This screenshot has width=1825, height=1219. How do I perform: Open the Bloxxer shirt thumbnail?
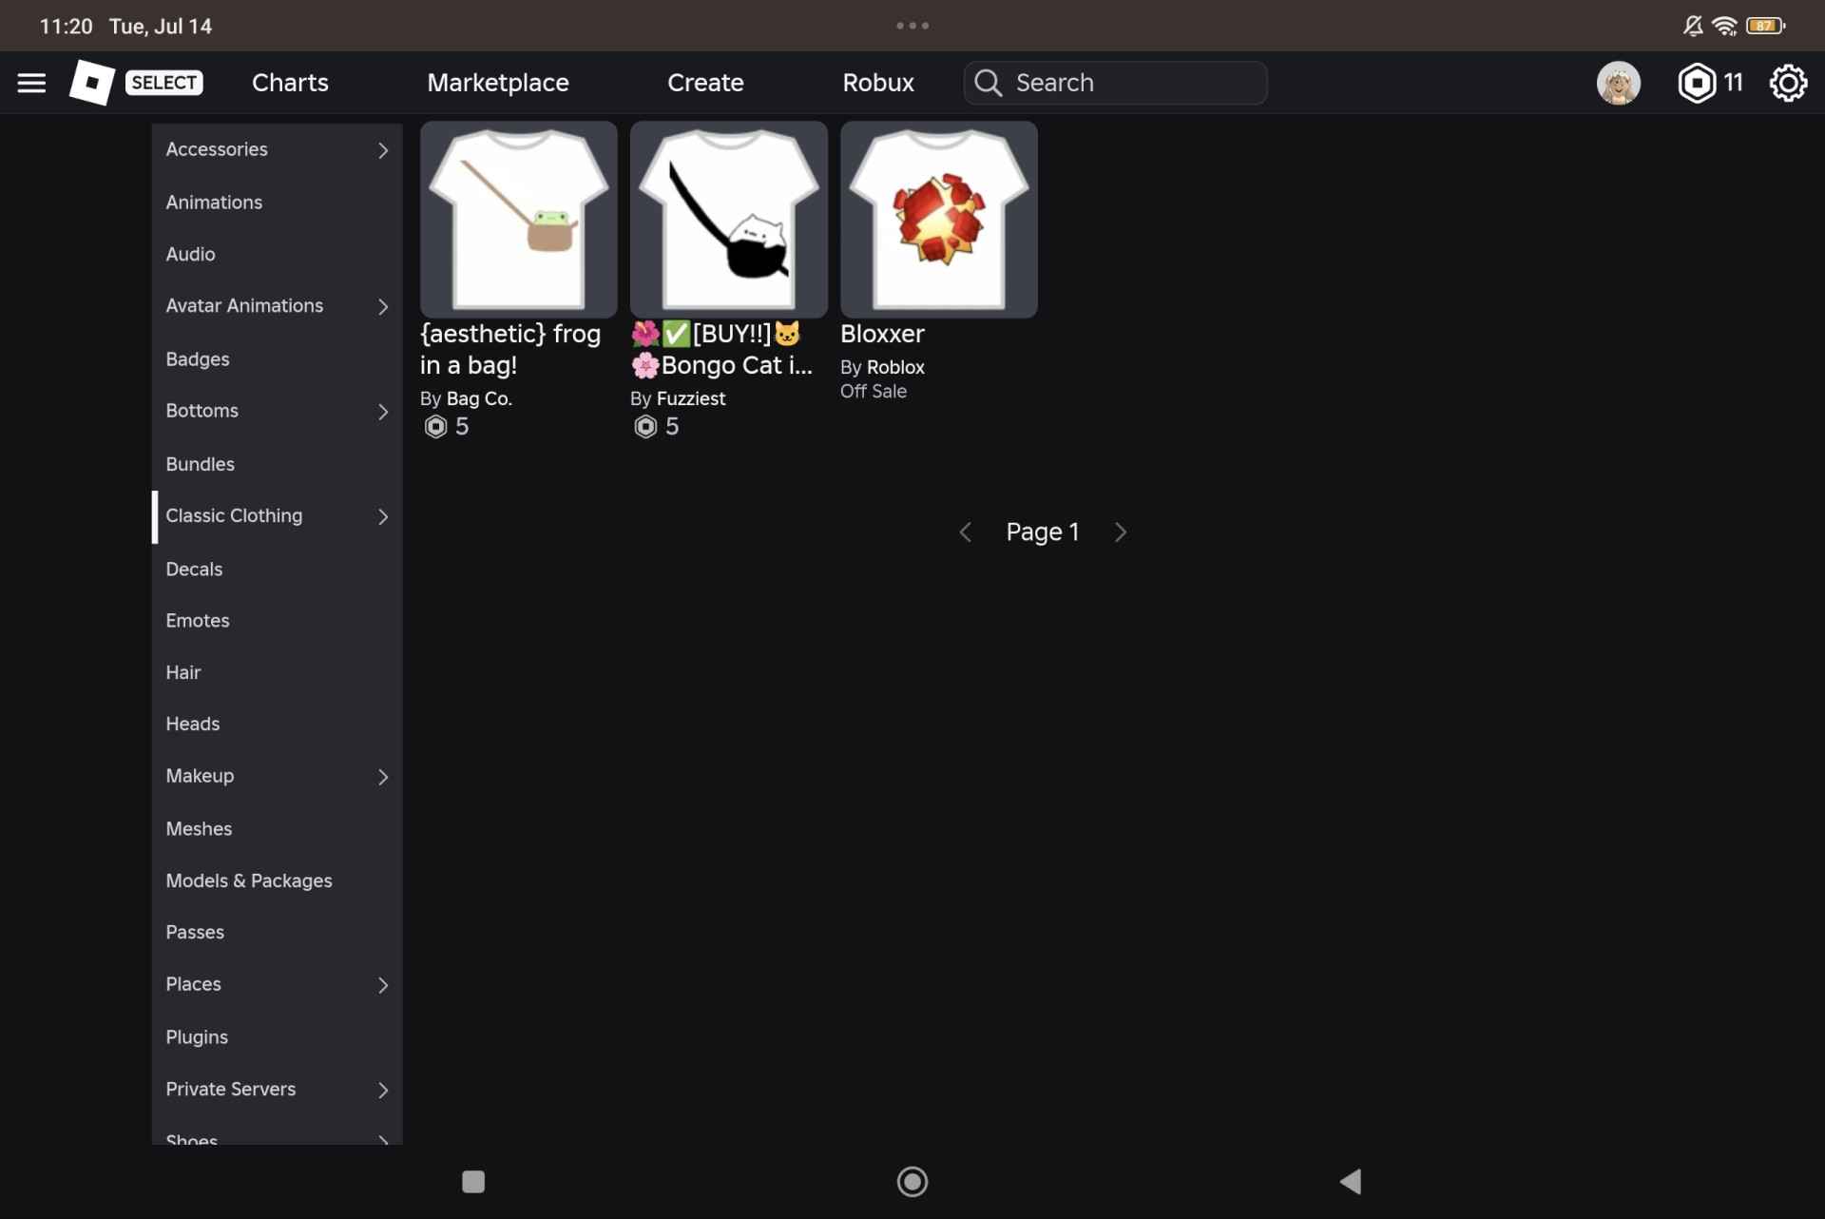[938, 219]
